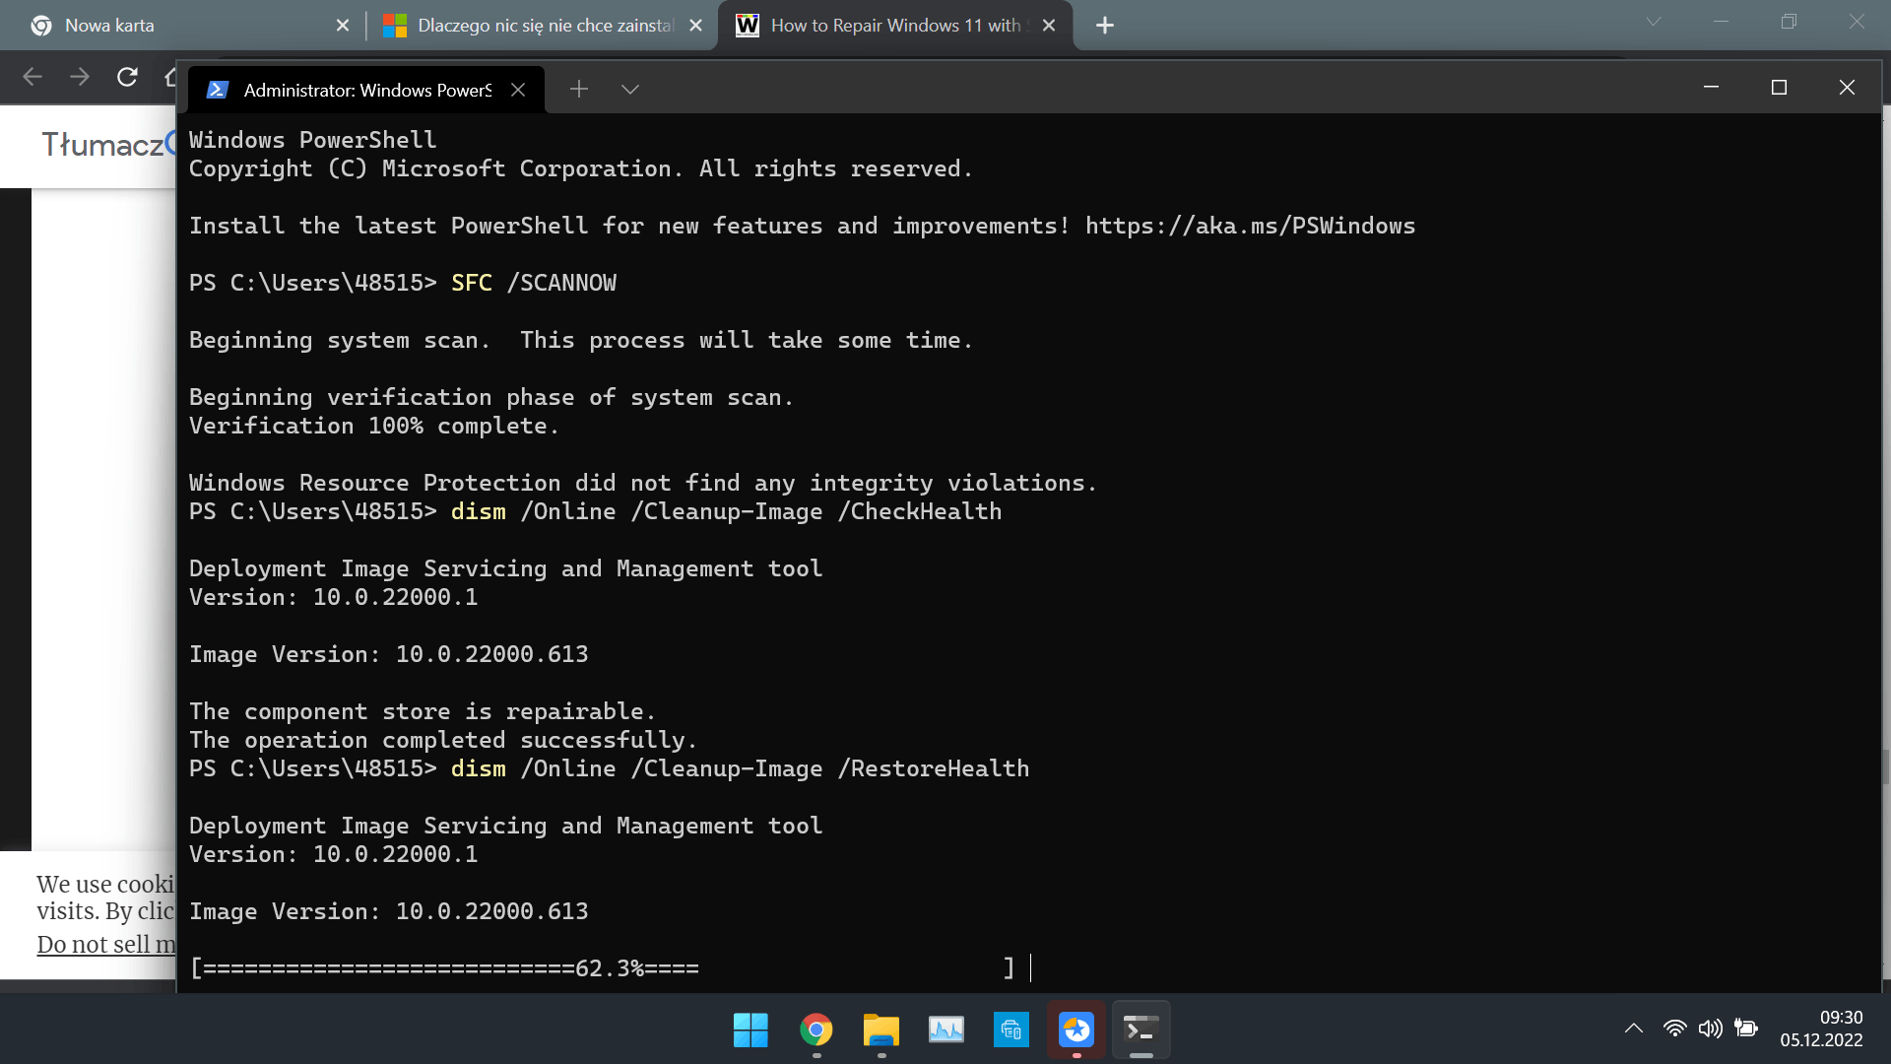1891x1064 pixels.
Task: Close the Nowa karta Chrome tab
Action: [x=343, y=26]
